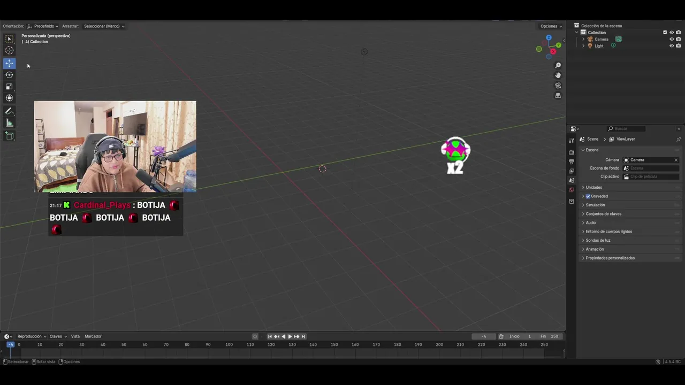The width and height of the screenshot is (685, 385).
Task: Open the Claves timeline menu
Action: click(x=58, y=336)
